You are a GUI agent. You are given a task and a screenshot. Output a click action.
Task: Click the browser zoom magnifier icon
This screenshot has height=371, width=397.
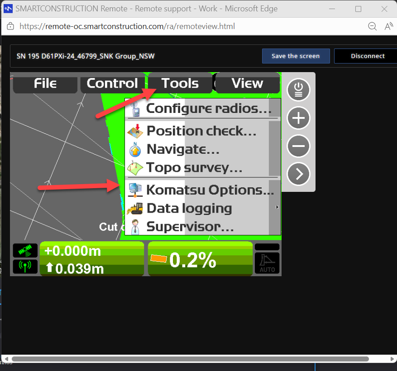(x=372, y=26)
